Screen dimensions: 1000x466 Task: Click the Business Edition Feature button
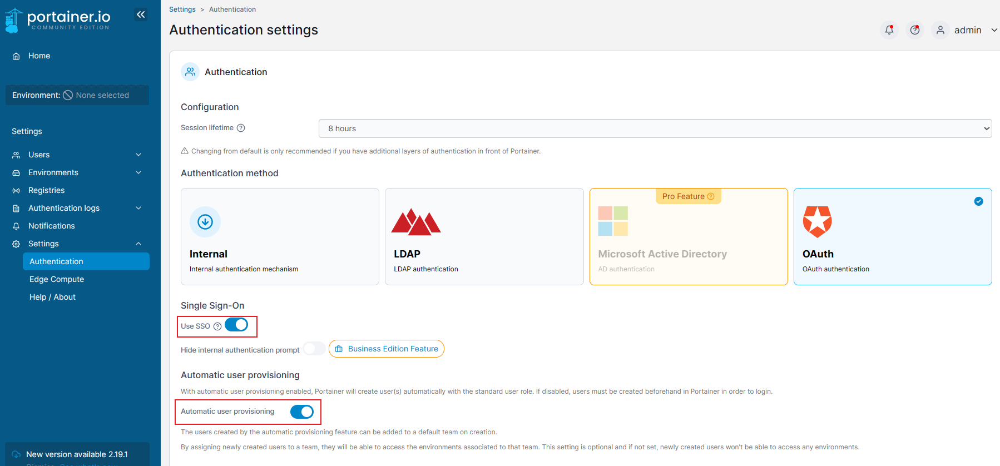387,349
